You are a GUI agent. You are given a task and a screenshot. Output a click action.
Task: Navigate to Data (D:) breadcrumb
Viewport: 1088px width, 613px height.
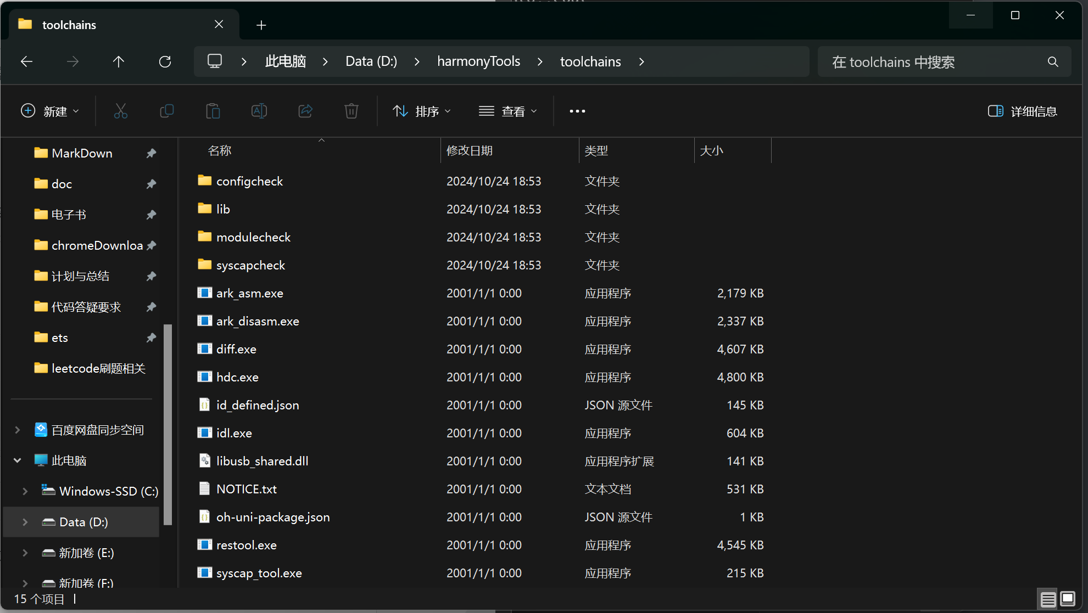(x=371, y=61)
